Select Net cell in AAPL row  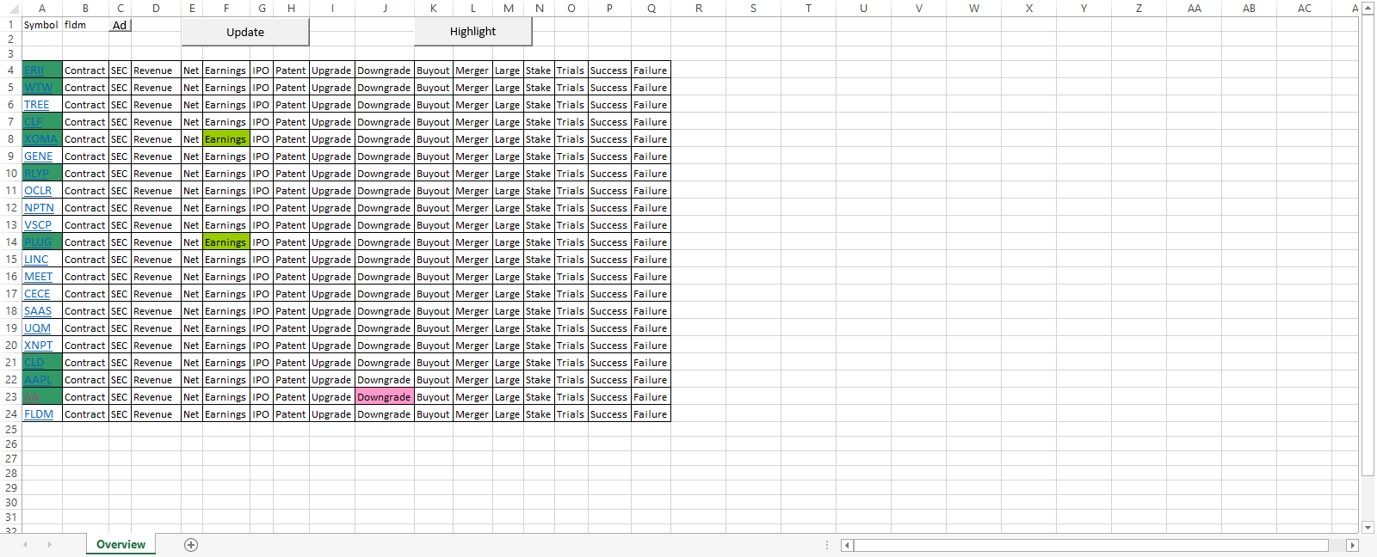[x=191, y=380]
